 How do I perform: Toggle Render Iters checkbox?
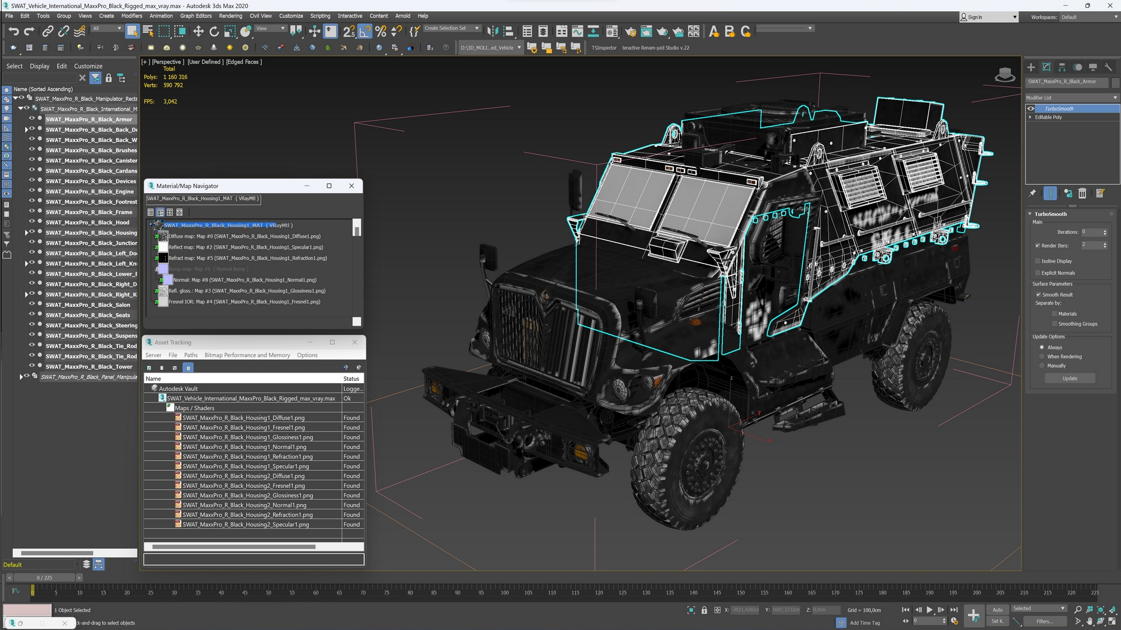(1038, 246)
